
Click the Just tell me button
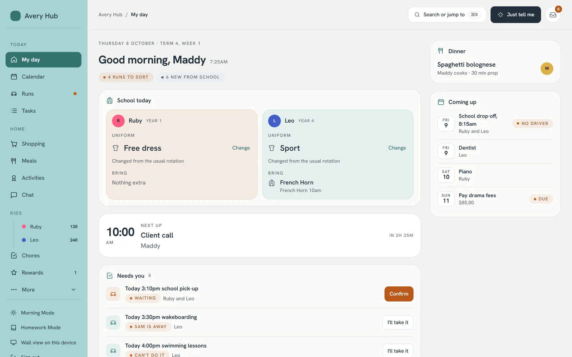[516, 15]
